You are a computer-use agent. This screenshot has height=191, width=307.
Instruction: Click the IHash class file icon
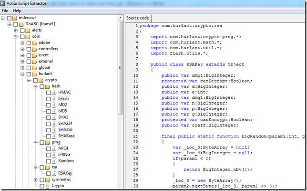[x=54, y=99]
